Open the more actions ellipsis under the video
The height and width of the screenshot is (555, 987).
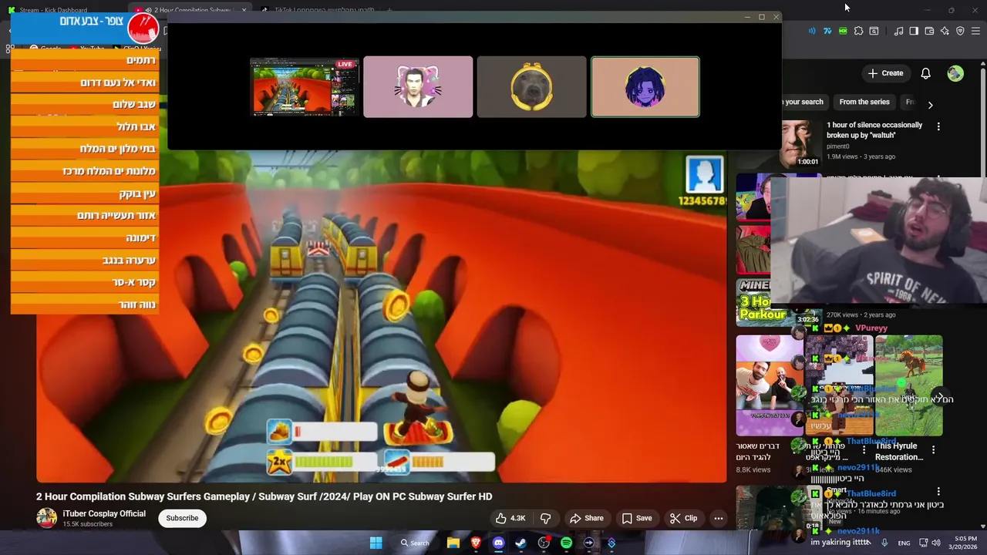tap(719, 518)
